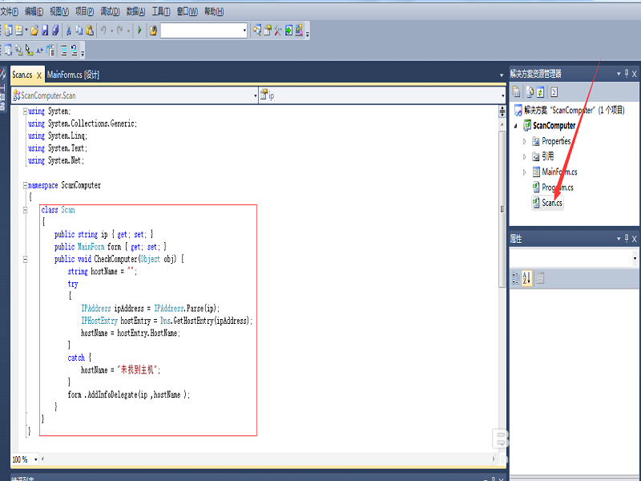Open the 工具(T) menu

161,11
